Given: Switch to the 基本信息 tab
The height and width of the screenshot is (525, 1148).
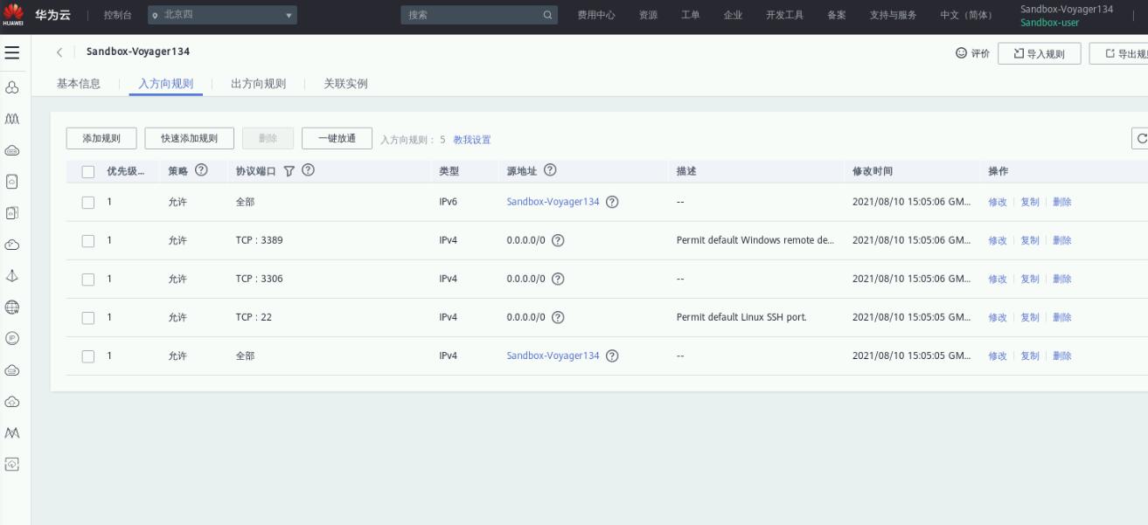Looking at the screenshot, I should pos(79,84).
